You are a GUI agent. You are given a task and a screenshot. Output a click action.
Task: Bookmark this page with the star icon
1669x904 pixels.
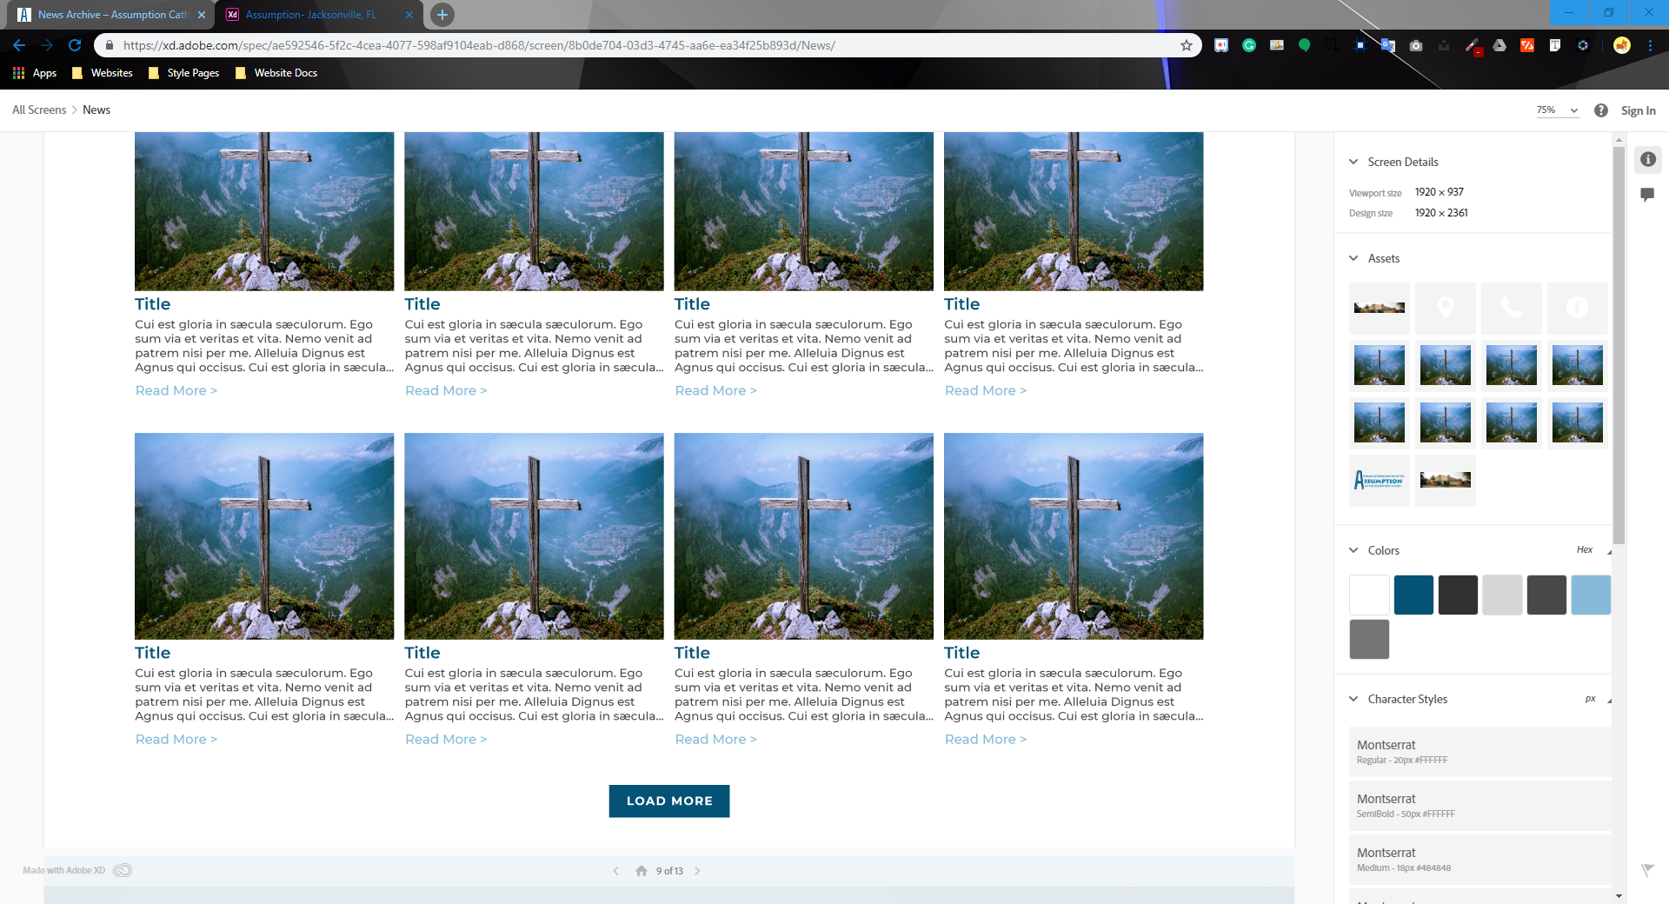1186,45
